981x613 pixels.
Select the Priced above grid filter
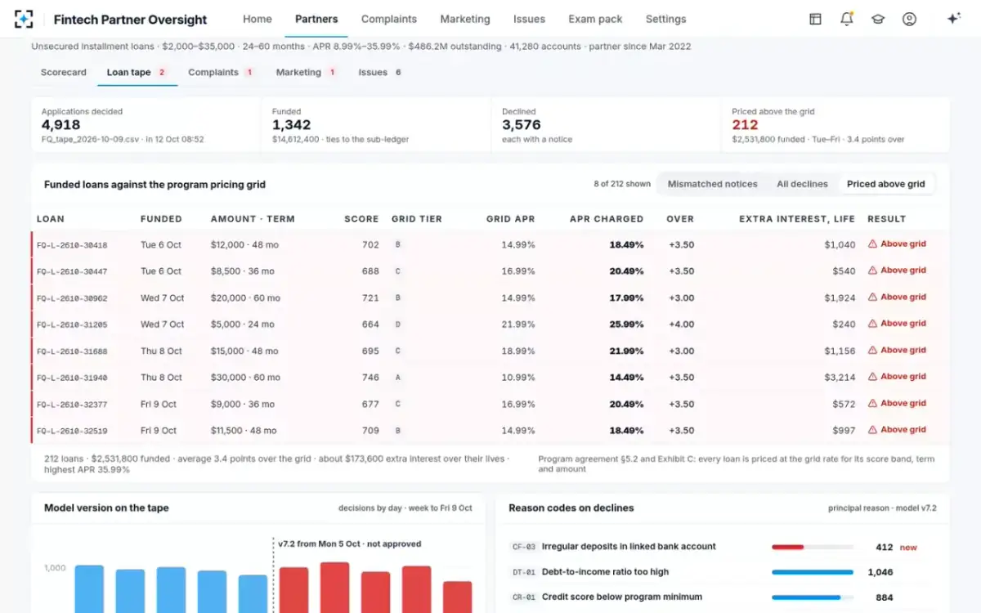click(x=886, y=184)
